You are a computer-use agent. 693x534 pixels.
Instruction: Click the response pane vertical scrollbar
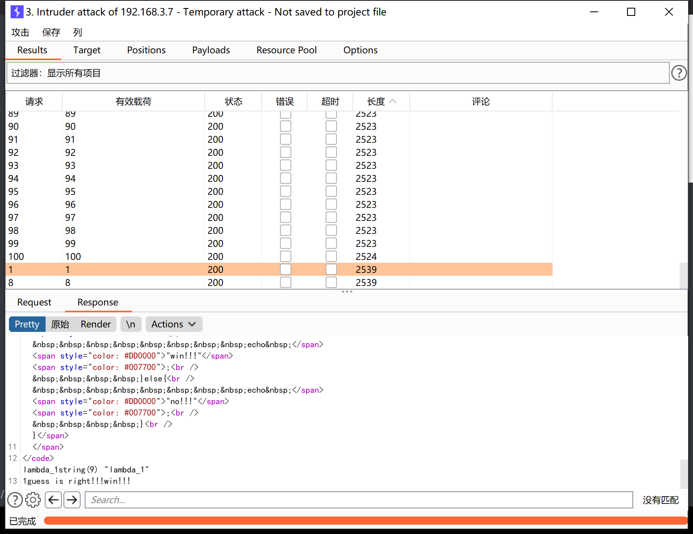(684, 474)
